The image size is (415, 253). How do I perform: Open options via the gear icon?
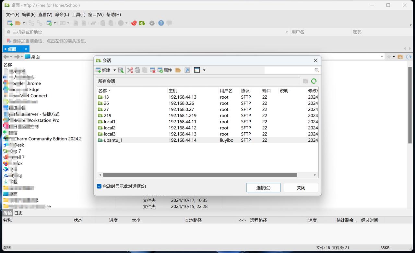click(x=152, y=23)
